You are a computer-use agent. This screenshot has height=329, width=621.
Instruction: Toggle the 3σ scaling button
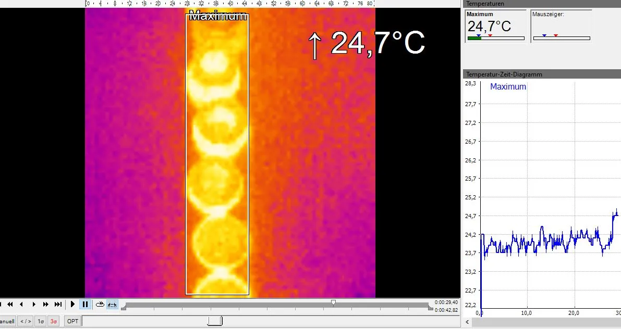coord(53,321)
